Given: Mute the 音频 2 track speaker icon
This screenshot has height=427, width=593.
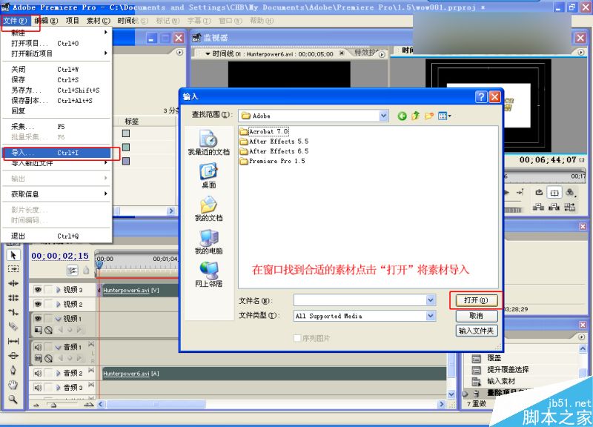Looking at the screenshot, I should tap(38, 374).
